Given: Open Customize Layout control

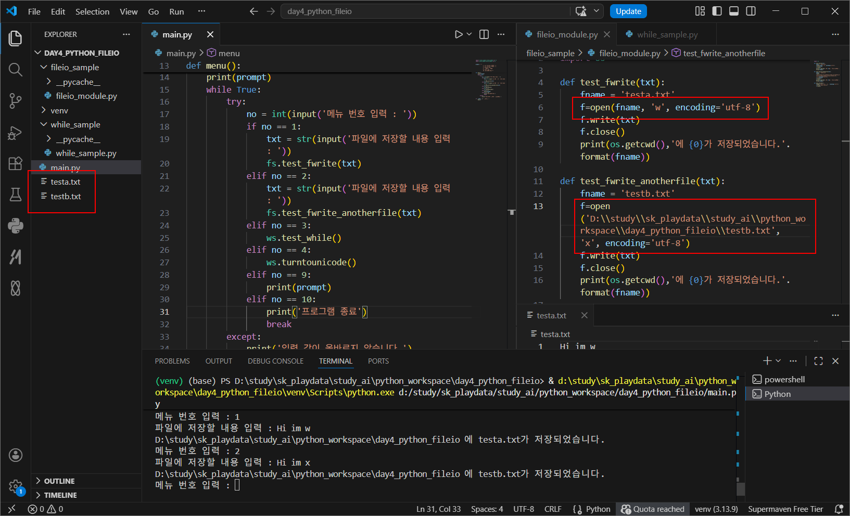Looking at the screenshot, I should (x=700, y=11).
